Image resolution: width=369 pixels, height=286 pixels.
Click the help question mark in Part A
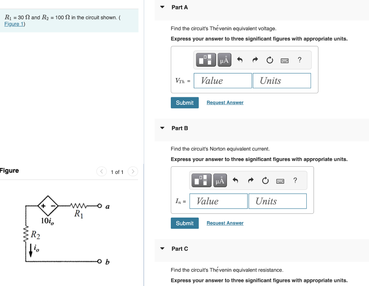click(x=299, y=60)
